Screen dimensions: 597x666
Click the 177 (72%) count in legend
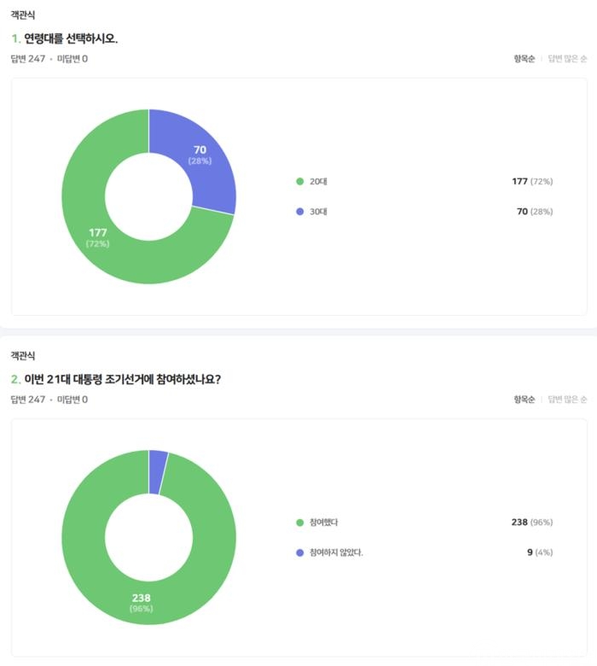pos(532,181)
